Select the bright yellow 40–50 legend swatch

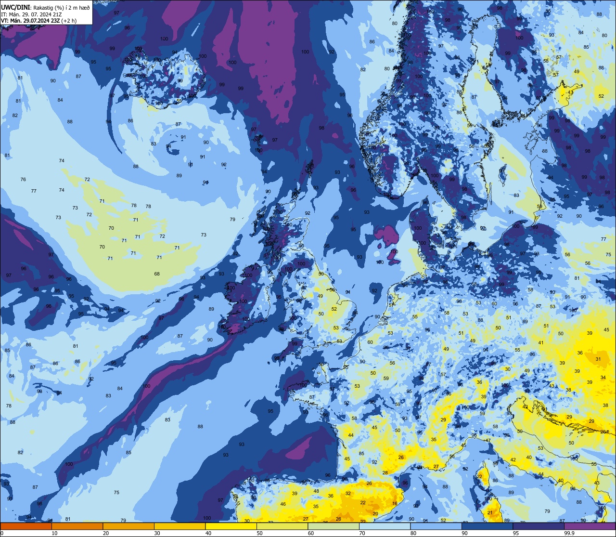(231, 526)
